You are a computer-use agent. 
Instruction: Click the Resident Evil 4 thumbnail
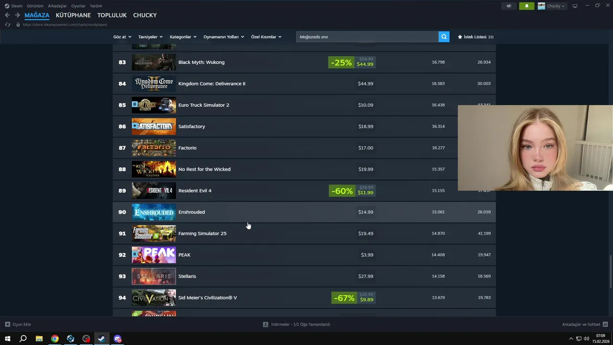tap(154, 191)
